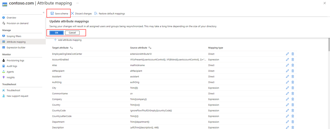This screenshot has width=330, height=129.
Task: Open the Audit logs section
Action: click(x=12, y=66)
